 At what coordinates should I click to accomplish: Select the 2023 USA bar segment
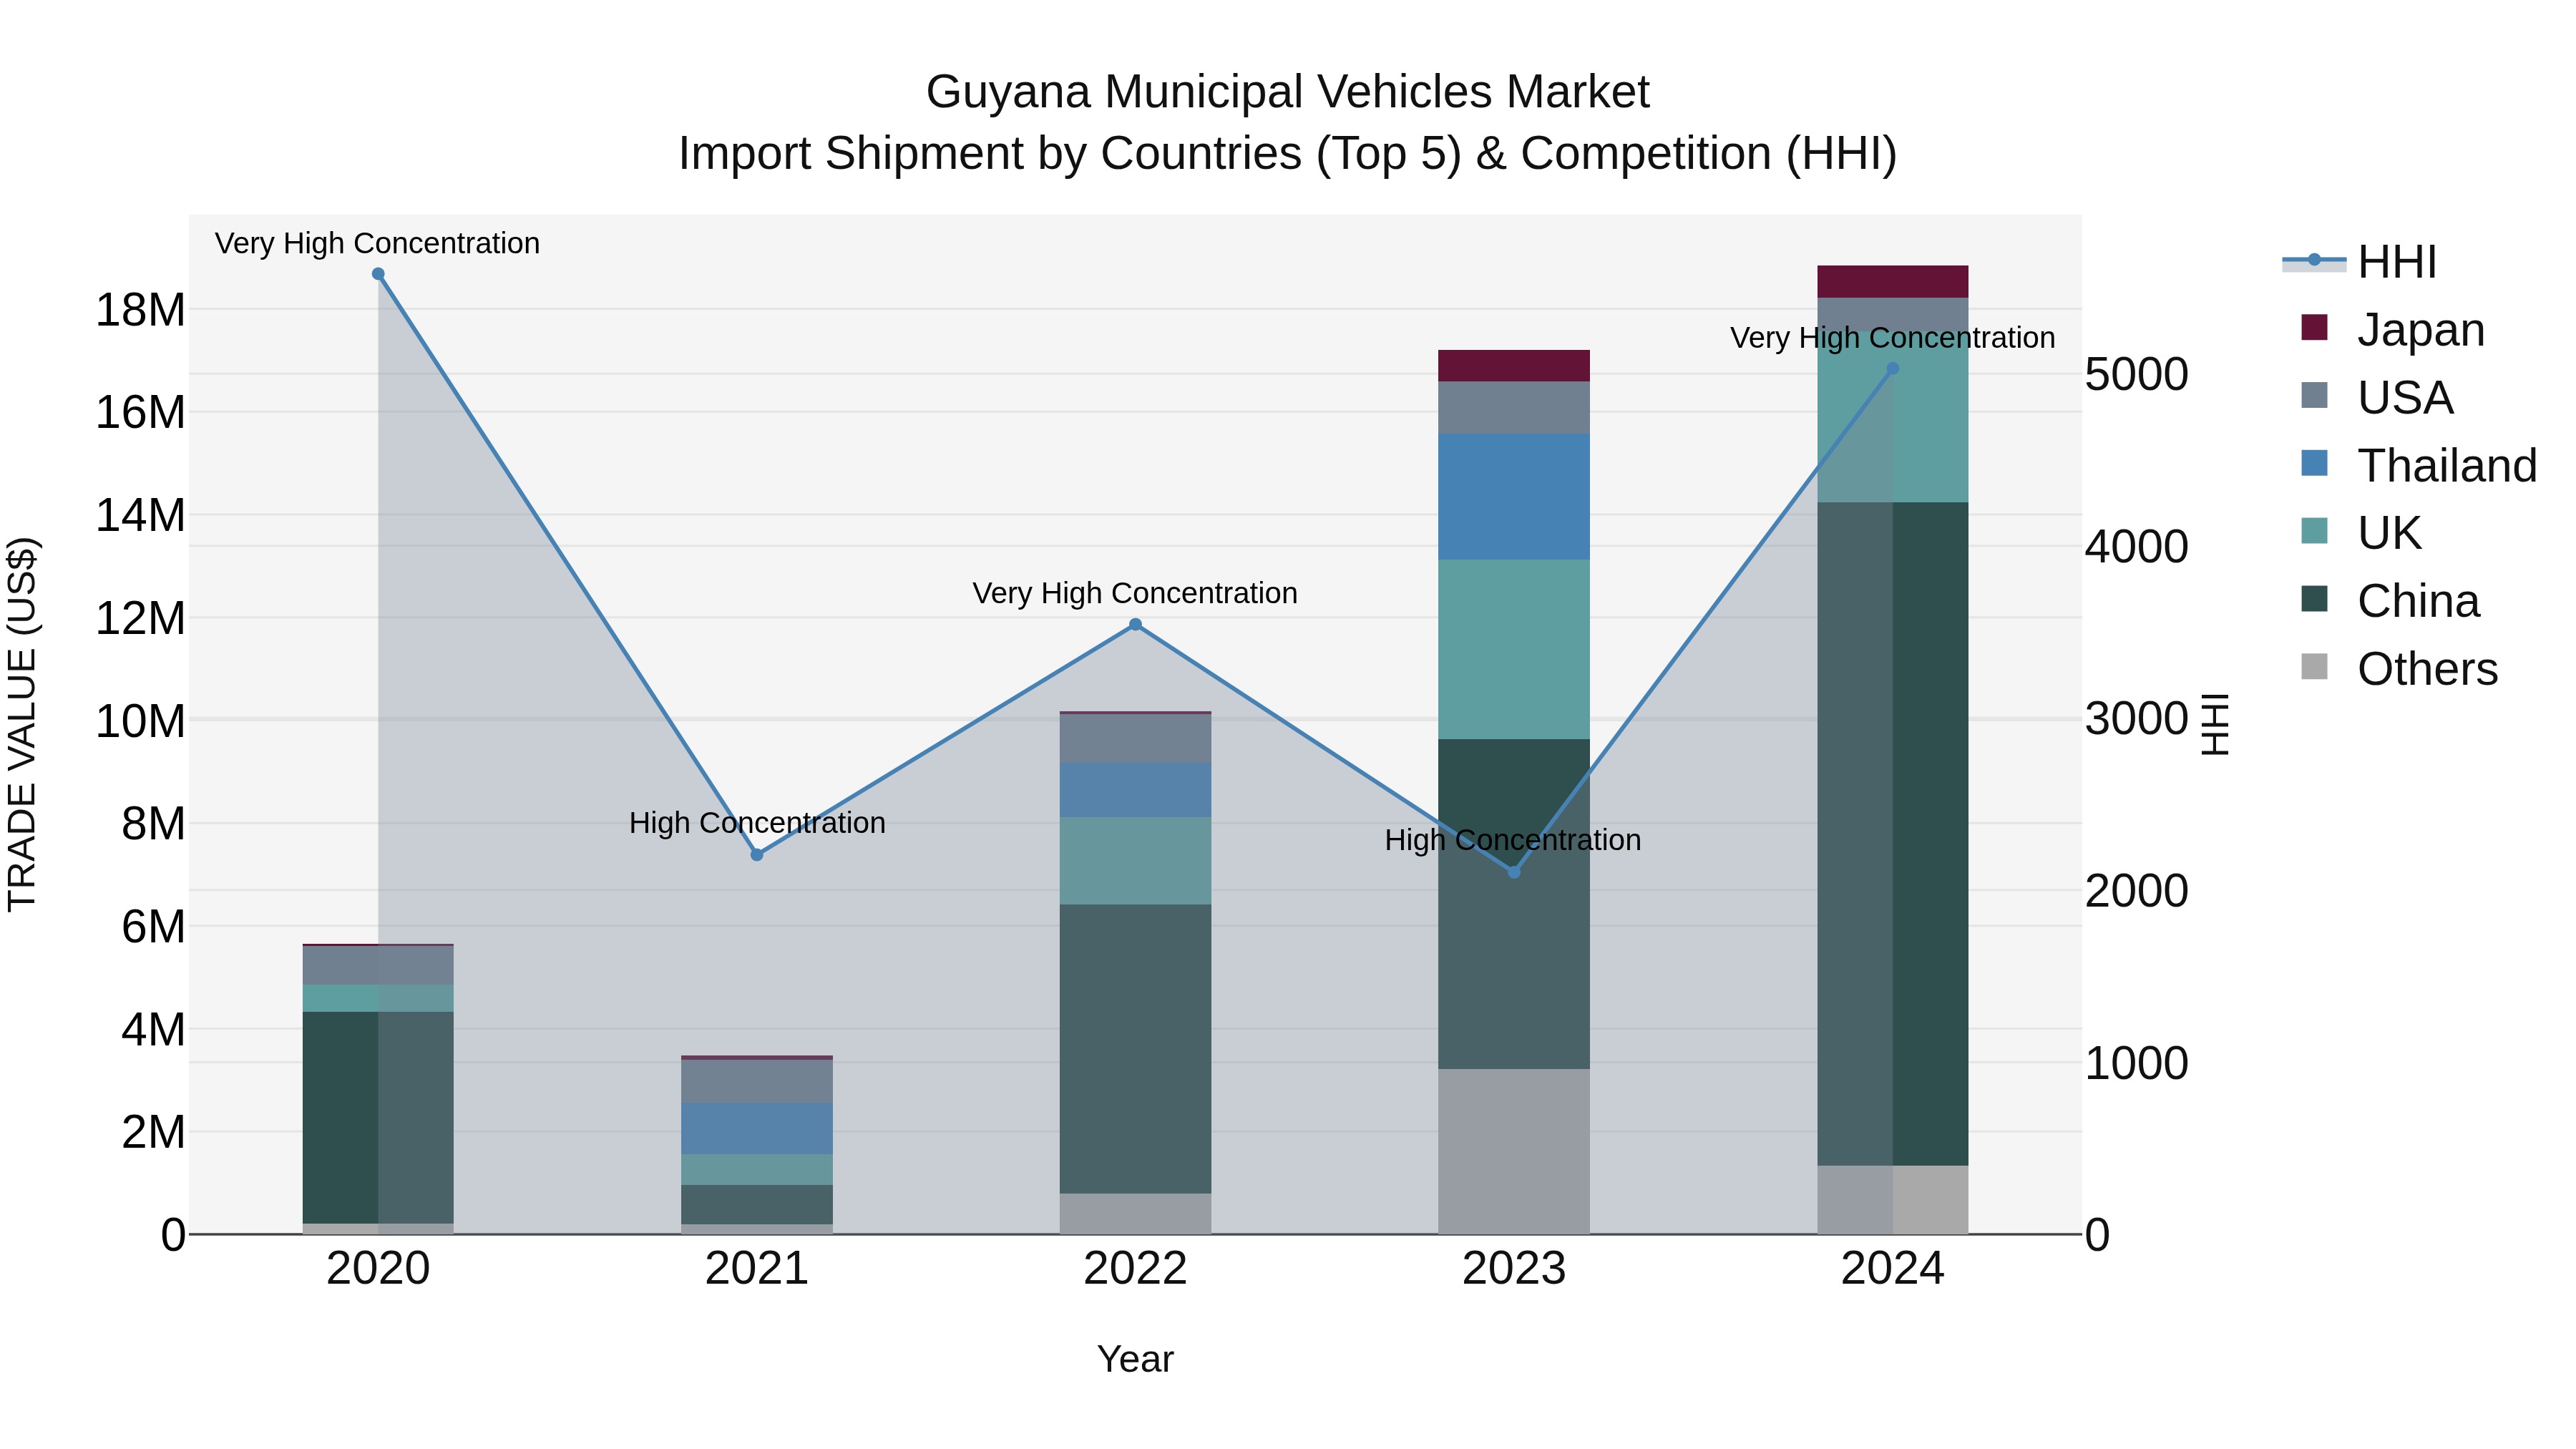[1514, 408]
